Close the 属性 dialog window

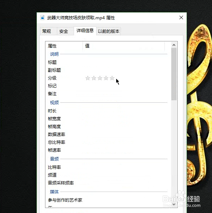[181, 17]
